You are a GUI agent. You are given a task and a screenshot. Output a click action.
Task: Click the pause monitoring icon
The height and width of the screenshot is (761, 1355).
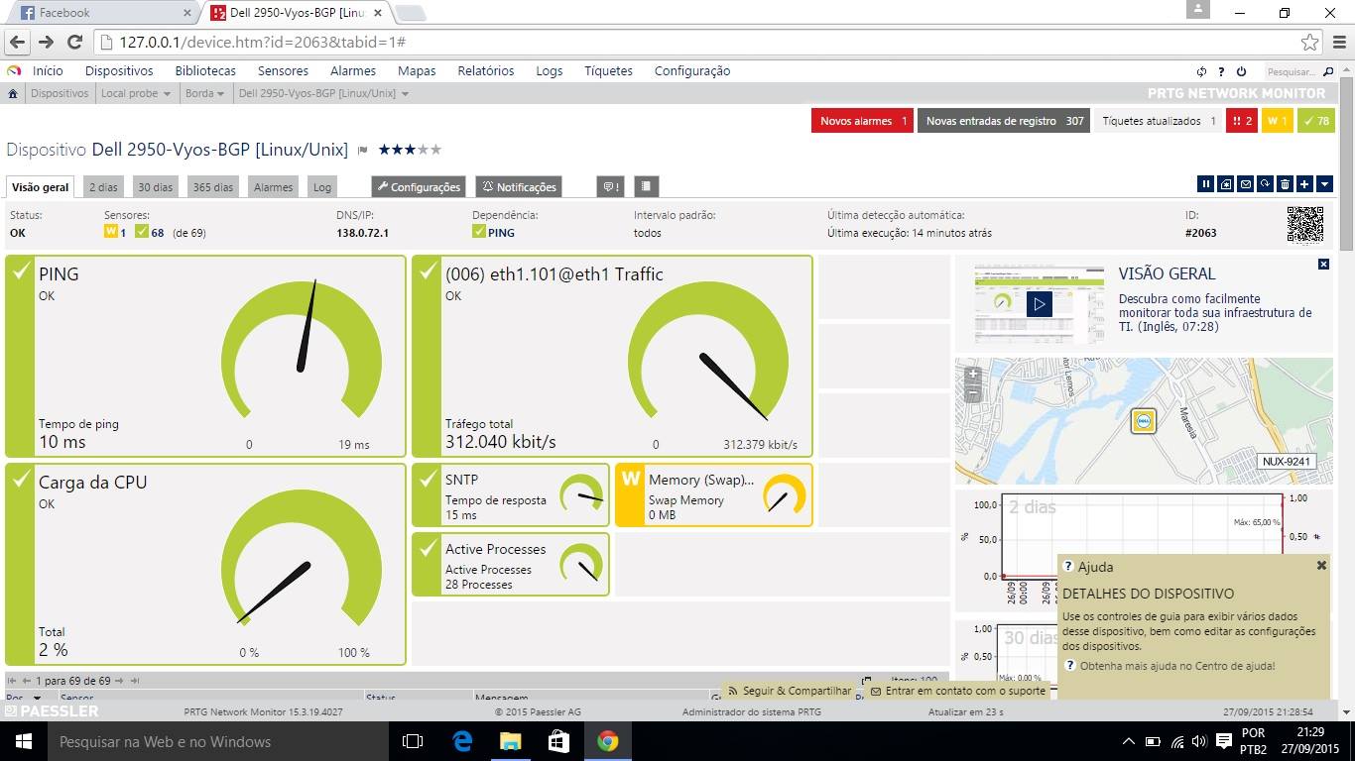pos(1206,184)
